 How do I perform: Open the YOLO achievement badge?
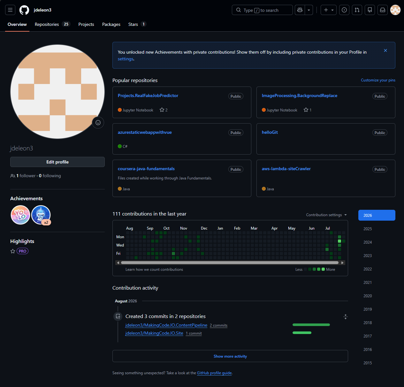(20, 215)
